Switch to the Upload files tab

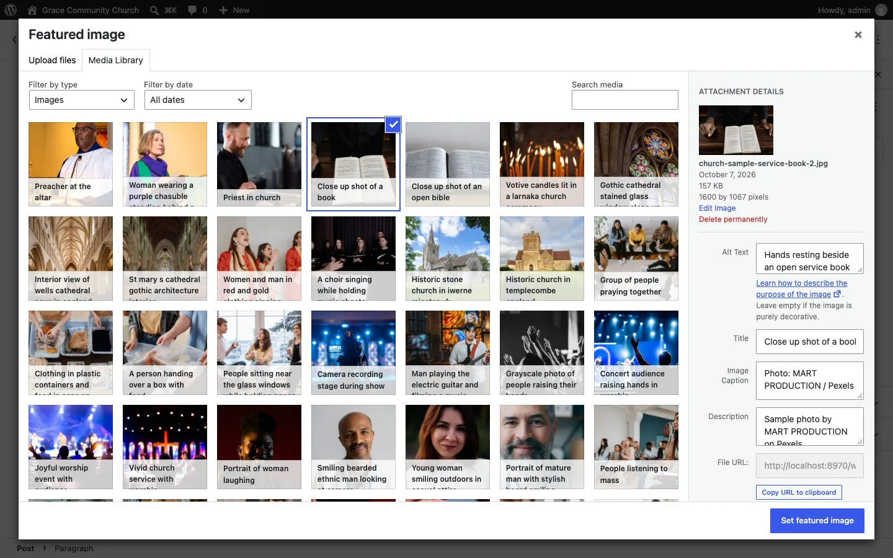tap(52, 60)
